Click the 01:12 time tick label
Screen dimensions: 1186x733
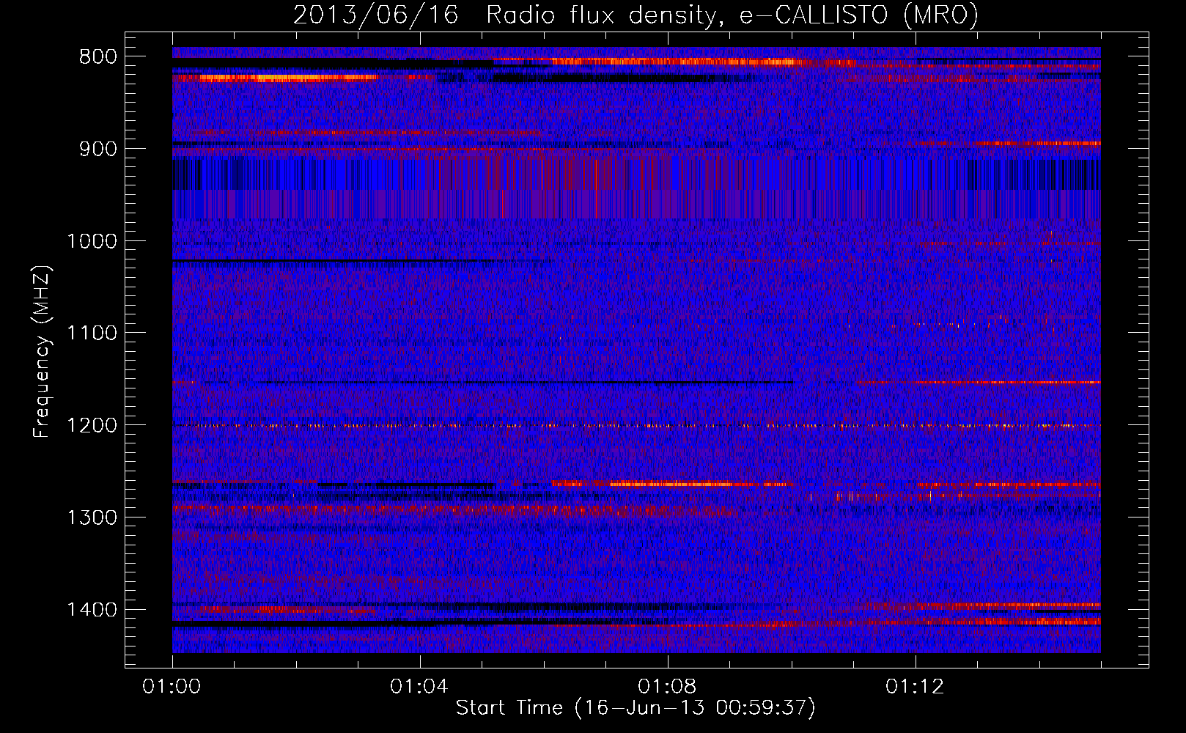[x=915, y=687]
